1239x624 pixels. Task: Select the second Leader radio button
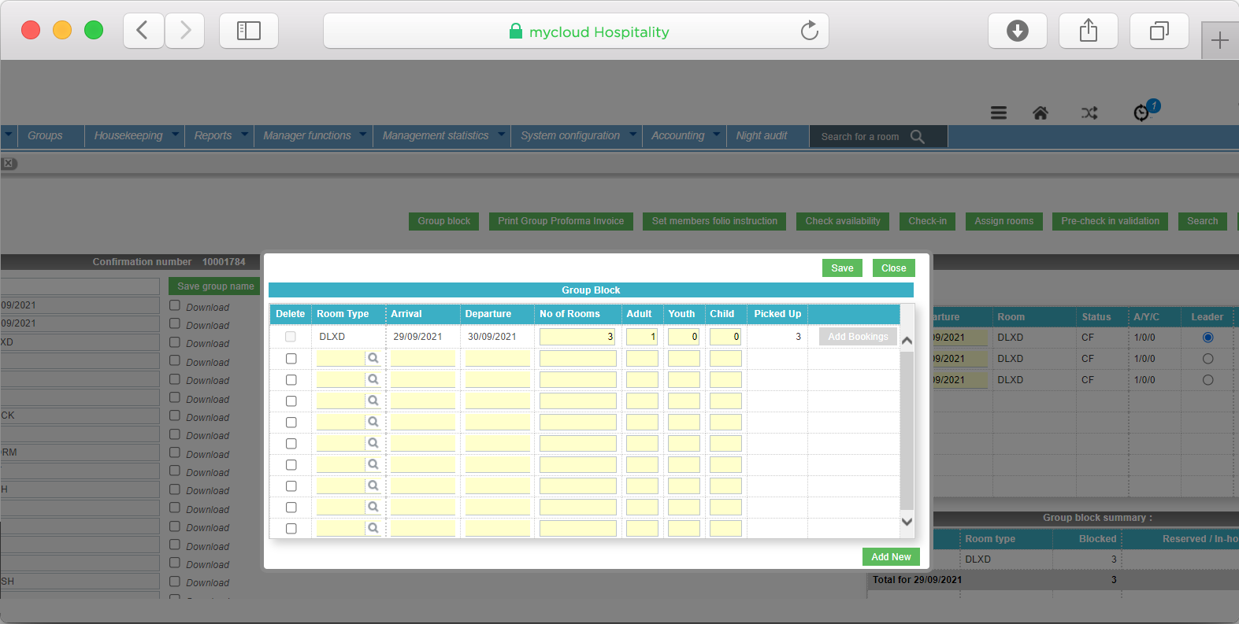tap(1207, 359)
